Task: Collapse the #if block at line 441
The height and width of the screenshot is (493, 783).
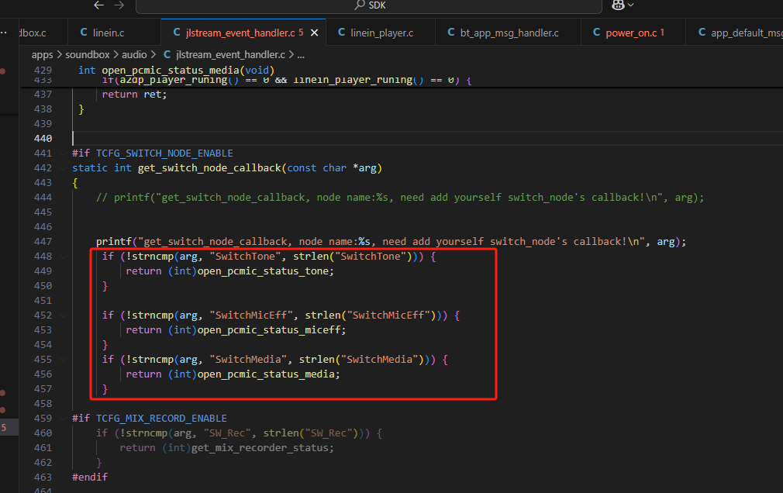Action: click(64, 153)
